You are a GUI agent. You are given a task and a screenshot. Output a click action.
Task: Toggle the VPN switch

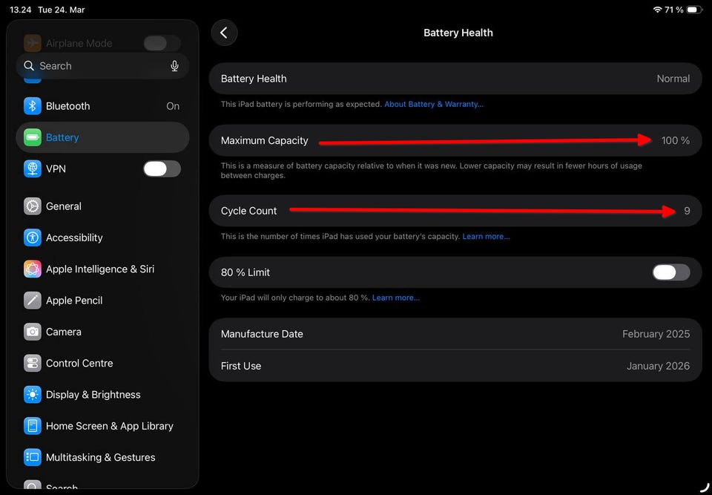click(x=162, y=169)
